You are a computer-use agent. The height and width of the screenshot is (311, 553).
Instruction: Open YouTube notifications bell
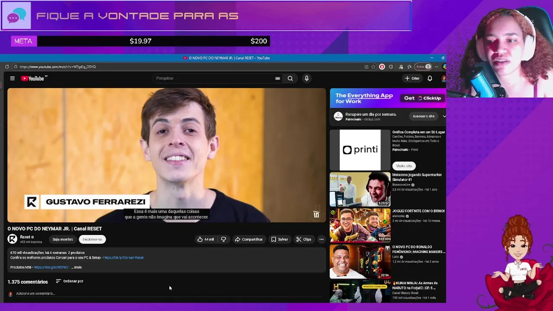(430, 78)
